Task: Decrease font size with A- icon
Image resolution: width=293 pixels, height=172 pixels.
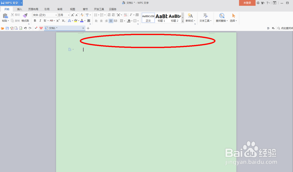Action: 77,15
